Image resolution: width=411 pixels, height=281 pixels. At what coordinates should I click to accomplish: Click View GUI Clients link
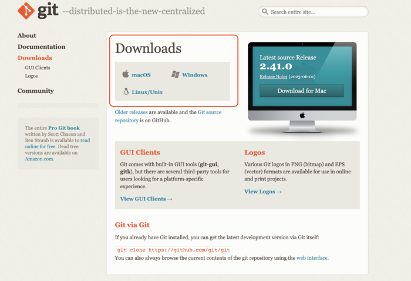point(146,199)
